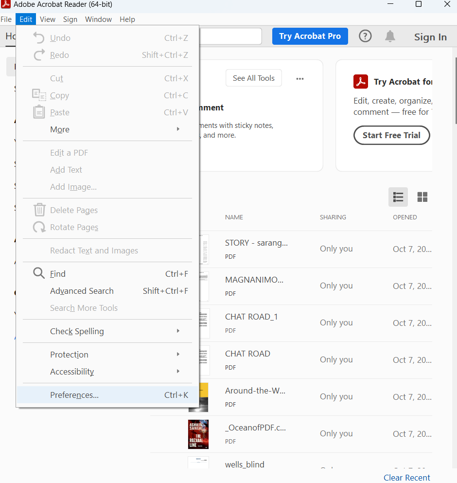Open the Help menu
This screenshot has width=457, height=483.
point(127,19)
